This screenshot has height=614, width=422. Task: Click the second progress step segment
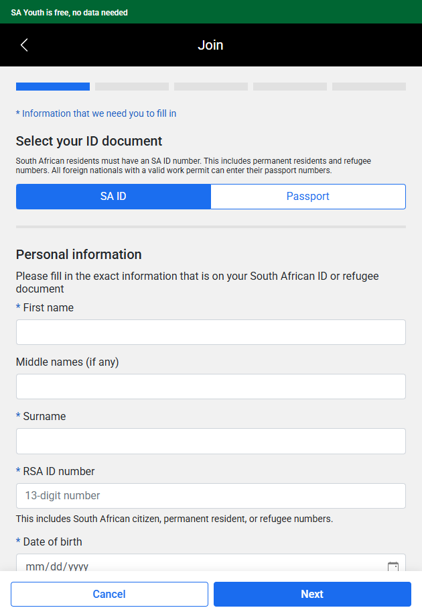[132, 87]
